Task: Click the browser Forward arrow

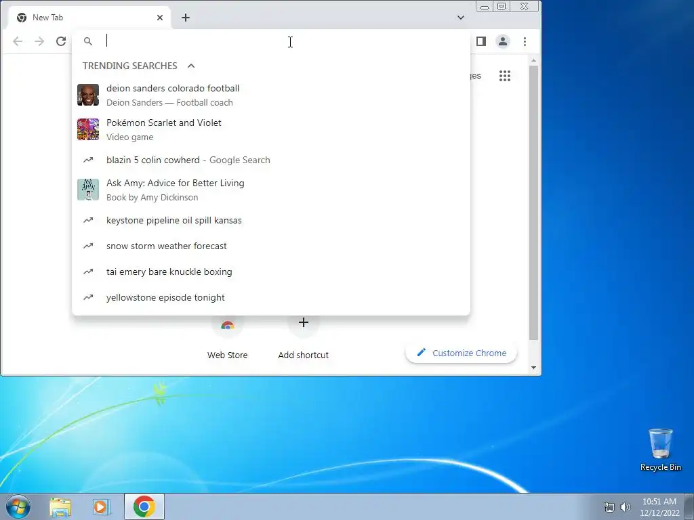Action: pos(39,41)
